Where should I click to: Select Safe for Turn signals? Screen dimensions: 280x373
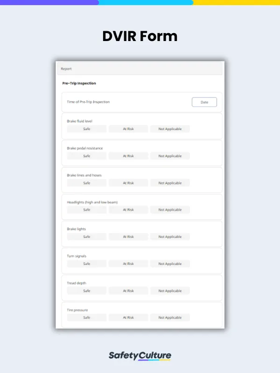[x=86, y=263]
